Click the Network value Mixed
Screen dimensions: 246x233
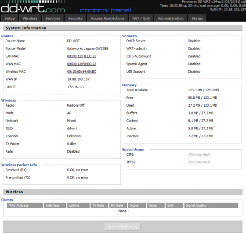71,121
